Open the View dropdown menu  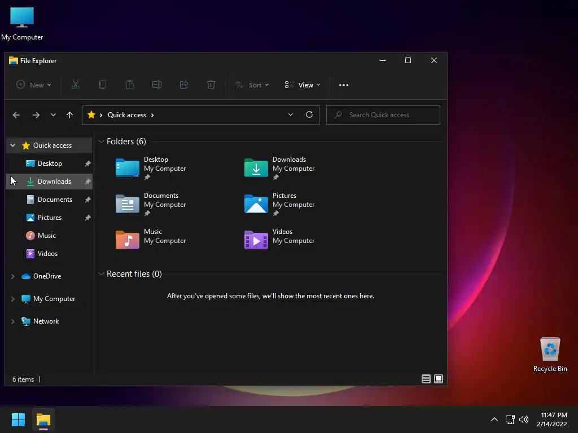coord(303,85)
